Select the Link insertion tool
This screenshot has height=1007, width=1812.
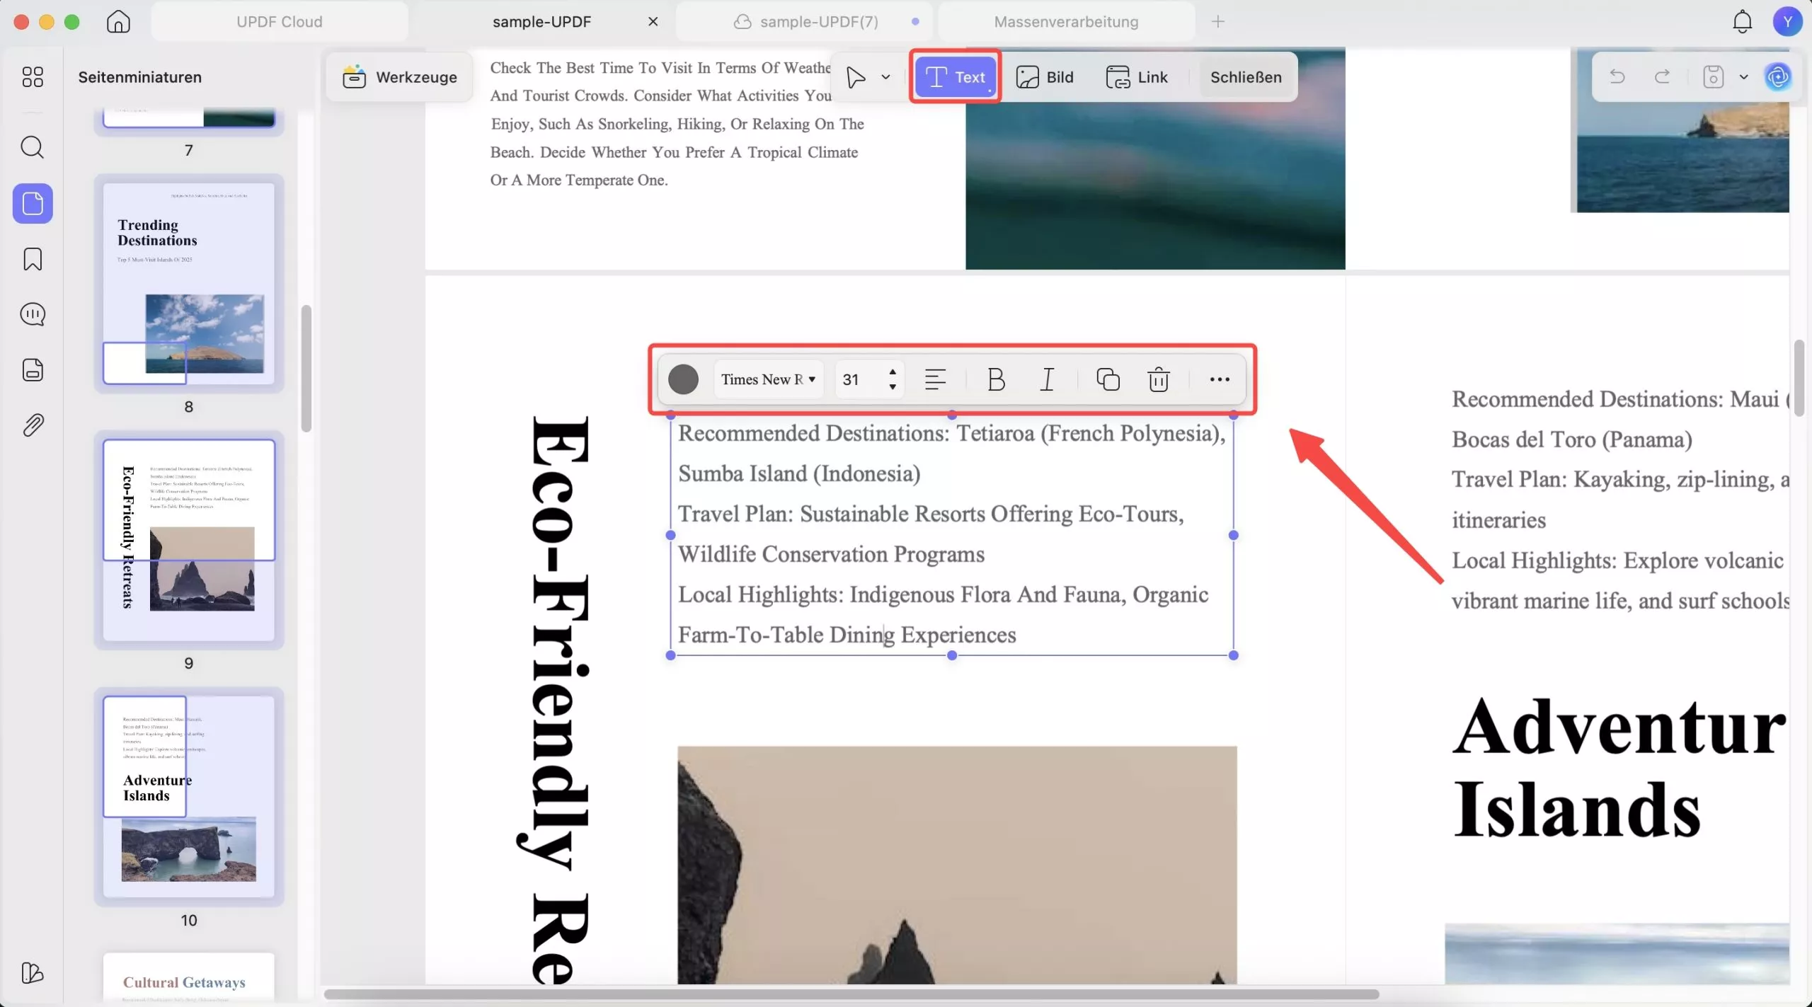1137,77
